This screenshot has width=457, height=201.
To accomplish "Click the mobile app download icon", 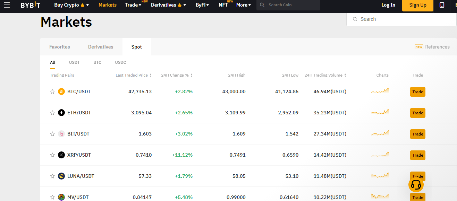I will click(x=442, y=5).
